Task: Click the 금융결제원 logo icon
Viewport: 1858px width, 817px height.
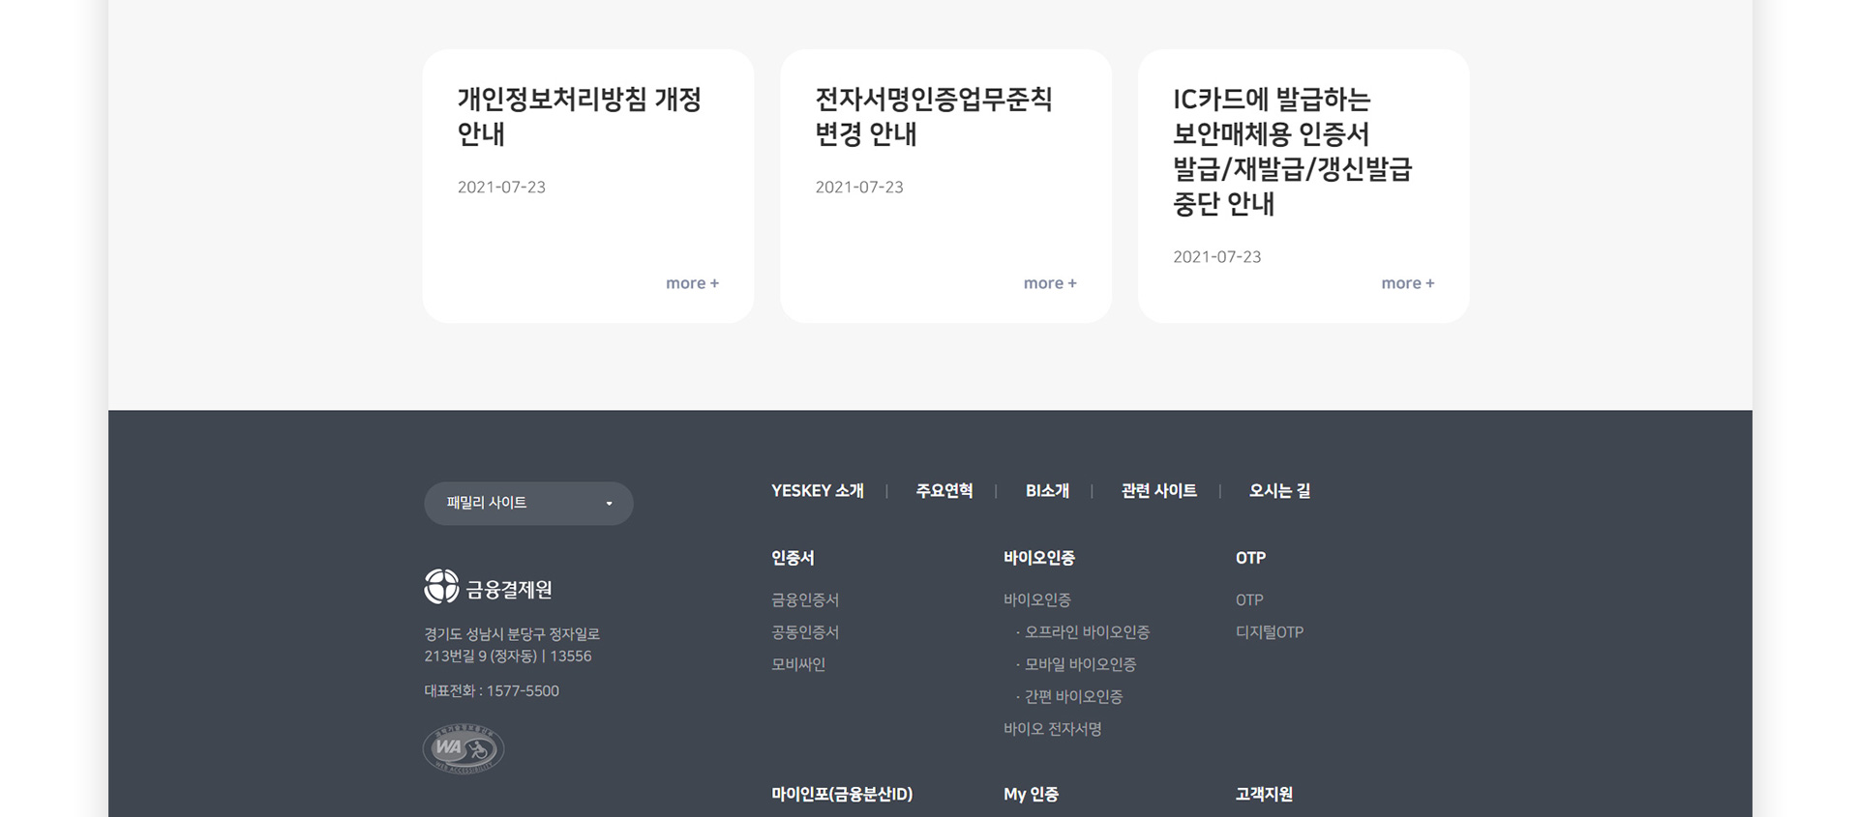Action: pyautogui.click(x=441, y=586)
